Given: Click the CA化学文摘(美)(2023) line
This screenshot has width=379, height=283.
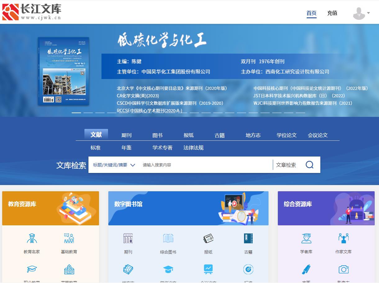Looking at the screenshot, I should (x=138, y=96).
